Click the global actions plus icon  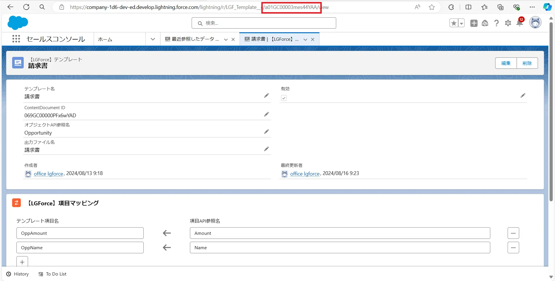pyautogui.click(x=474, y=23)
